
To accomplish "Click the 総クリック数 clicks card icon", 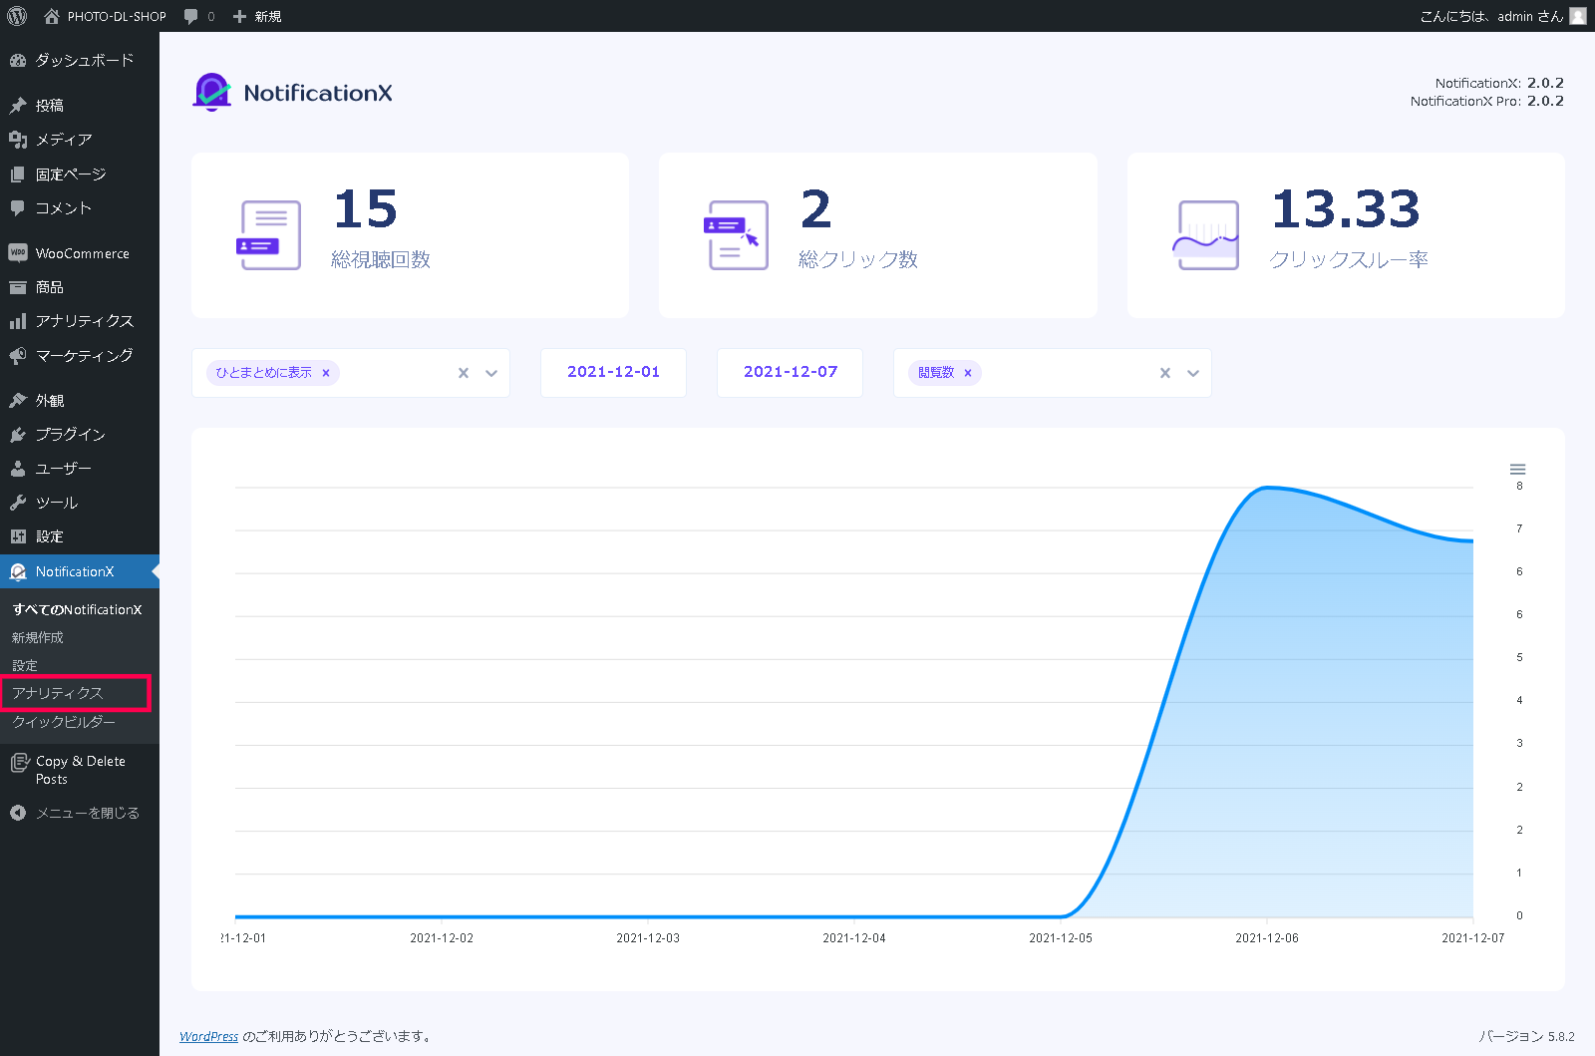I will tap(736, 235).
